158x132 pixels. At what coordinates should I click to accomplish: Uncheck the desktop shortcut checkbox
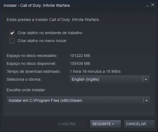12,33
